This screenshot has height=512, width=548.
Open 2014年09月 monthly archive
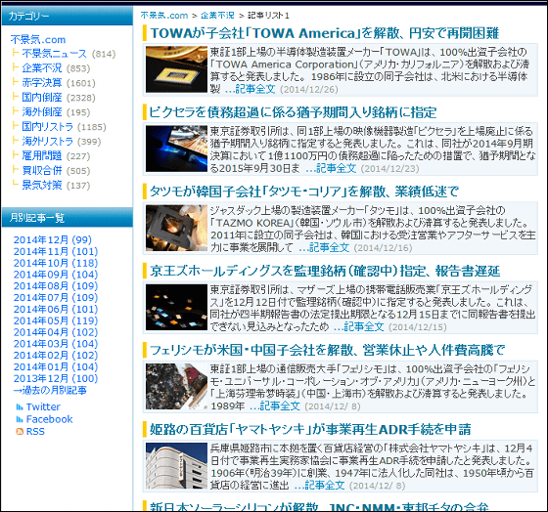click(56, 275)
